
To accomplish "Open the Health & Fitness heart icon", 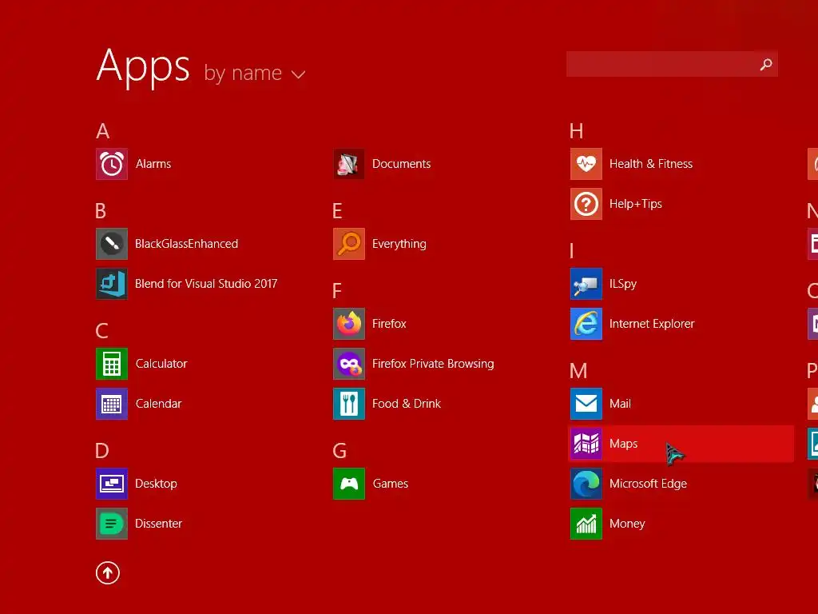I will coord(586,164).
